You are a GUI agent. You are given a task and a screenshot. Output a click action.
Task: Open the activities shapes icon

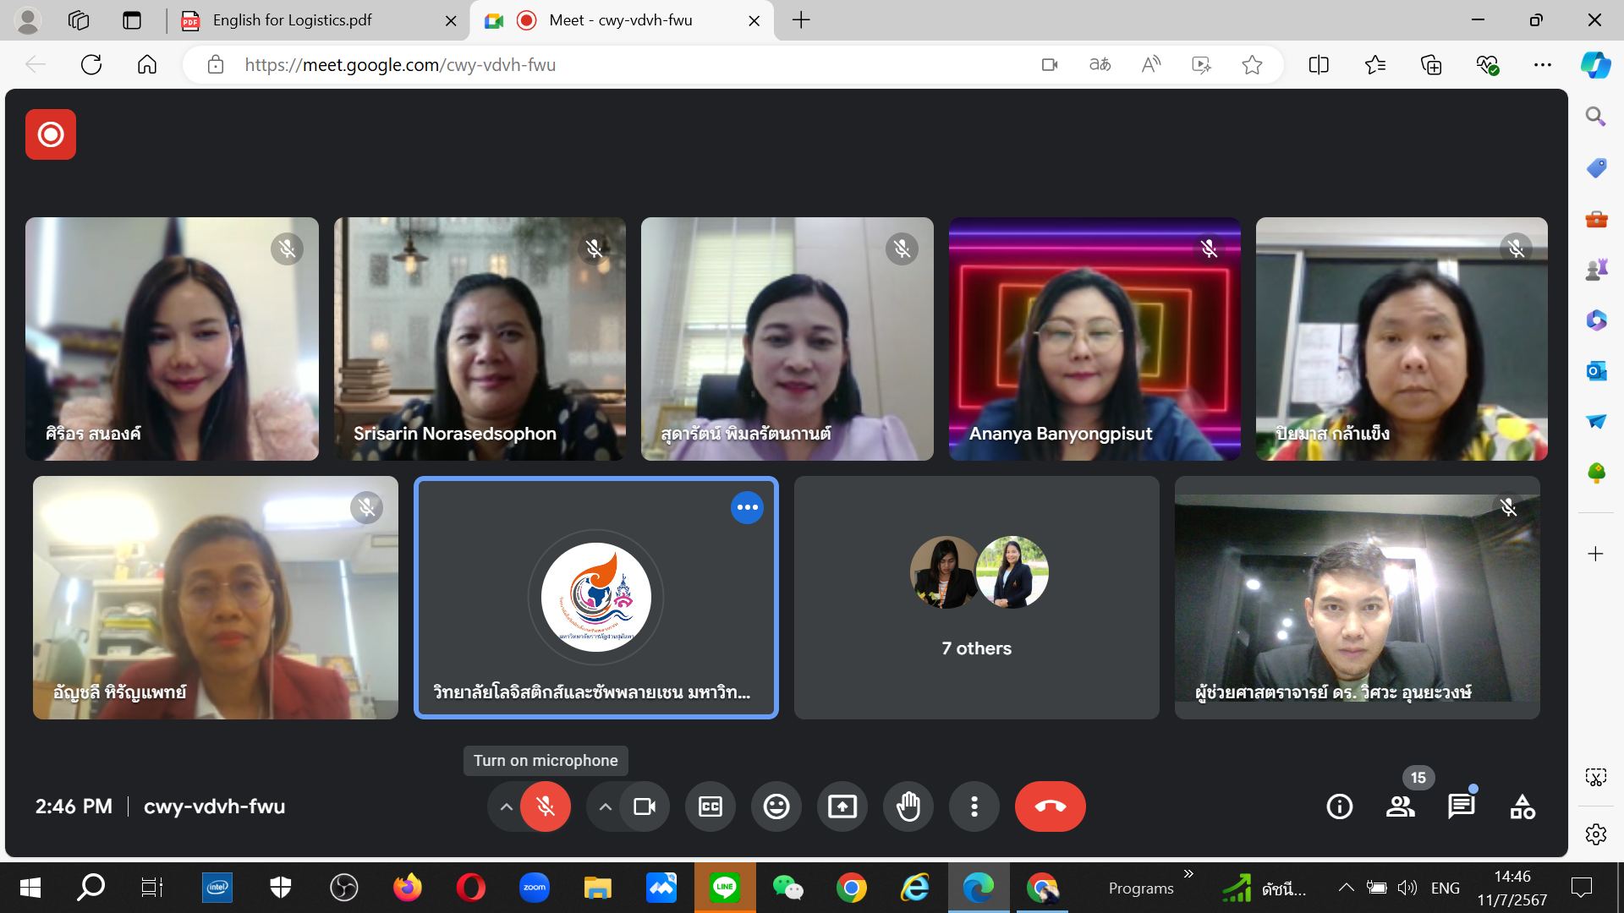1522,806
